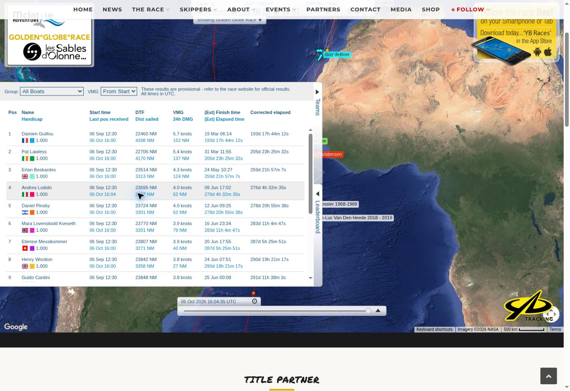Screen dimensions: 570x391
Task: Expand the Teams side panel
Action: click(318, 103)
